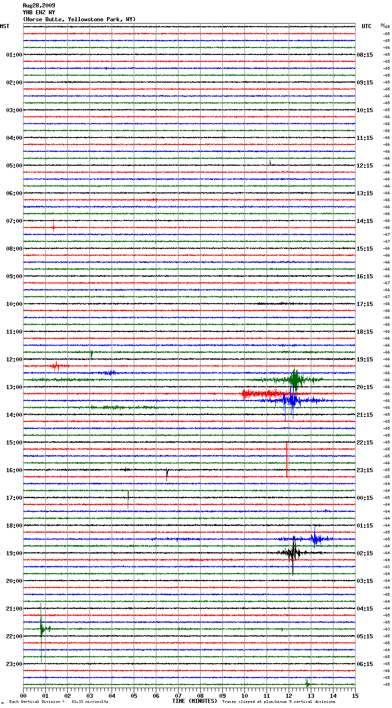Click the traces clipped footnote text
The image size is (392, 708).
click(x=279, y=702)
